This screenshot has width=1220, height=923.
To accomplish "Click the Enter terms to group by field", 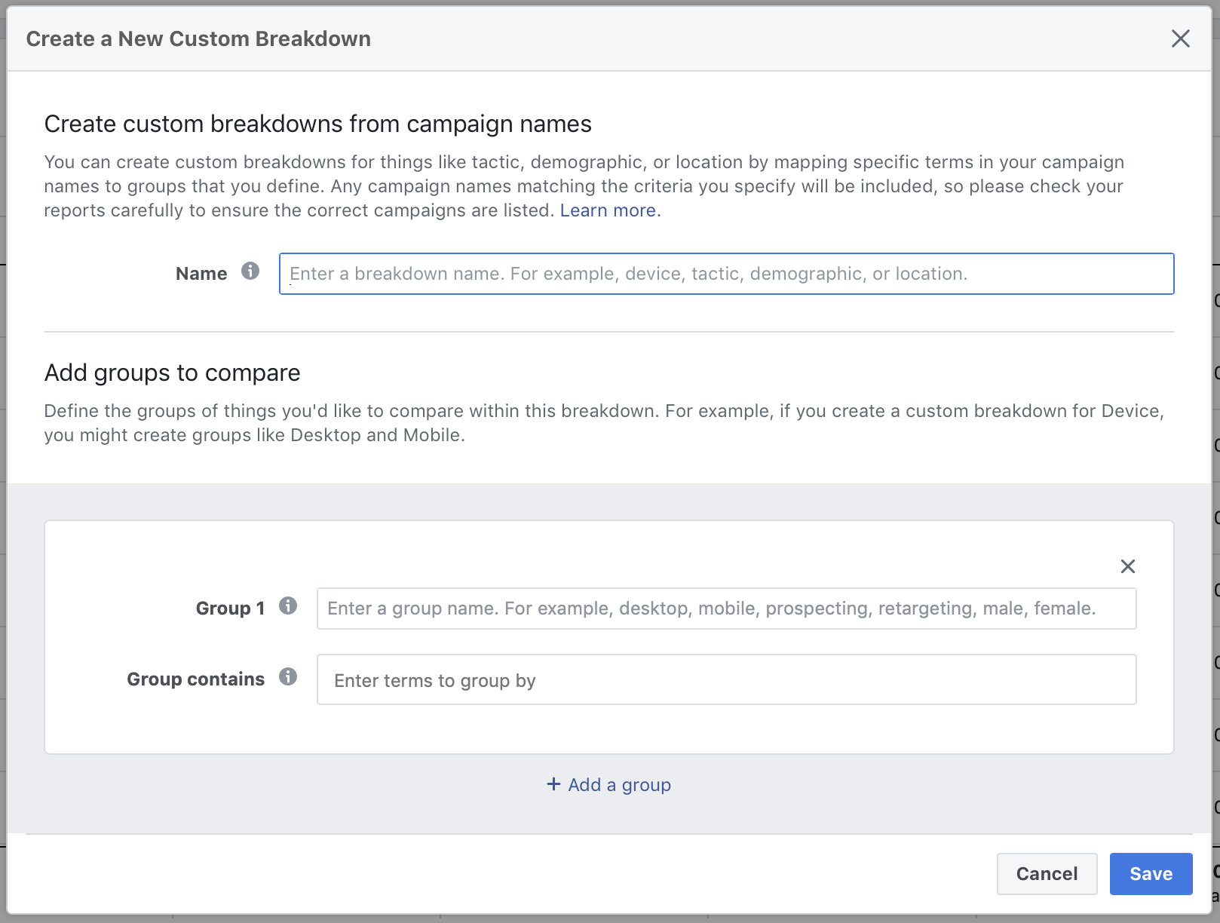I will pyautogui.click(x=726, y=679).
